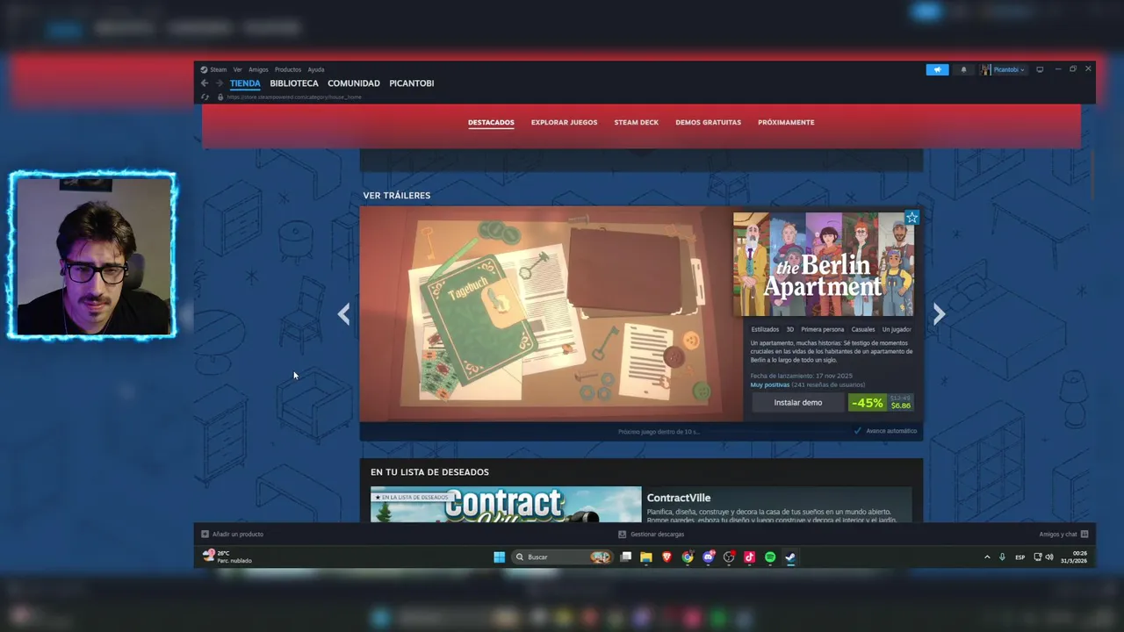Click the Primera persona tag
Image resolution: width=1124 pixels, height=632 pixels.
pos(823,329)
